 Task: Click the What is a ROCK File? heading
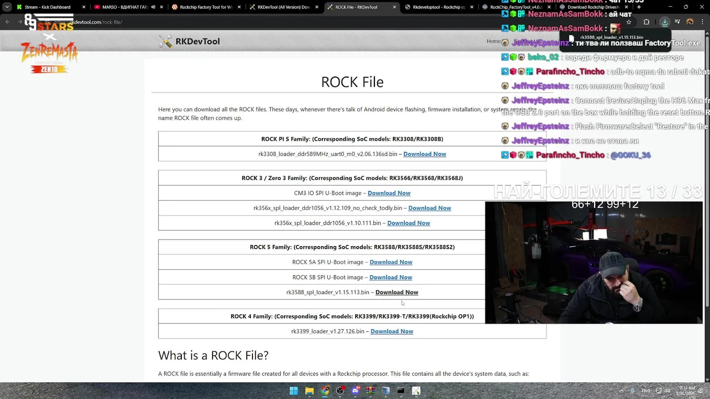[x=213, y=355]
